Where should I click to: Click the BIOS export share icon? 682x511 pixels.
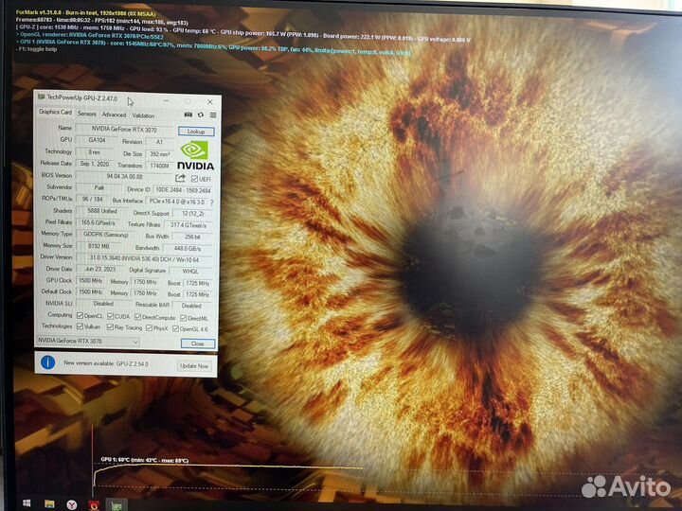pyautogui.click(x=180, y=178)
